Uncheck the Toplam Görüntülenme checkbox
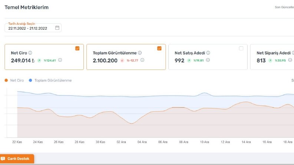Screen dimensions: 294x165 159,48
